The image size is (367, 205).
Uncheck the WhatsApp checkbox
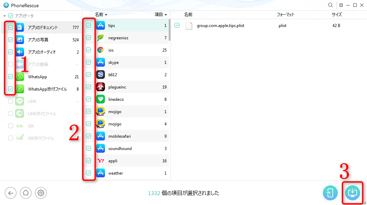click(x=11, y=77)
